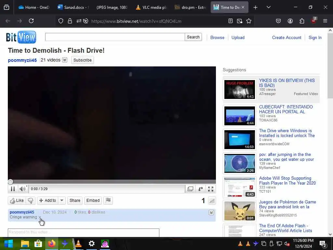Image resolution: width=333 pixels, height=250 pixels.
Task: Click the BitView logo
Action: click(21, 37)
